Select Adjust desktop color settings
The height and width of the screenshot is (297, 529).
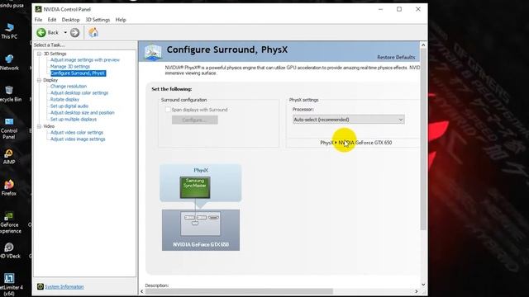point(79,93)
